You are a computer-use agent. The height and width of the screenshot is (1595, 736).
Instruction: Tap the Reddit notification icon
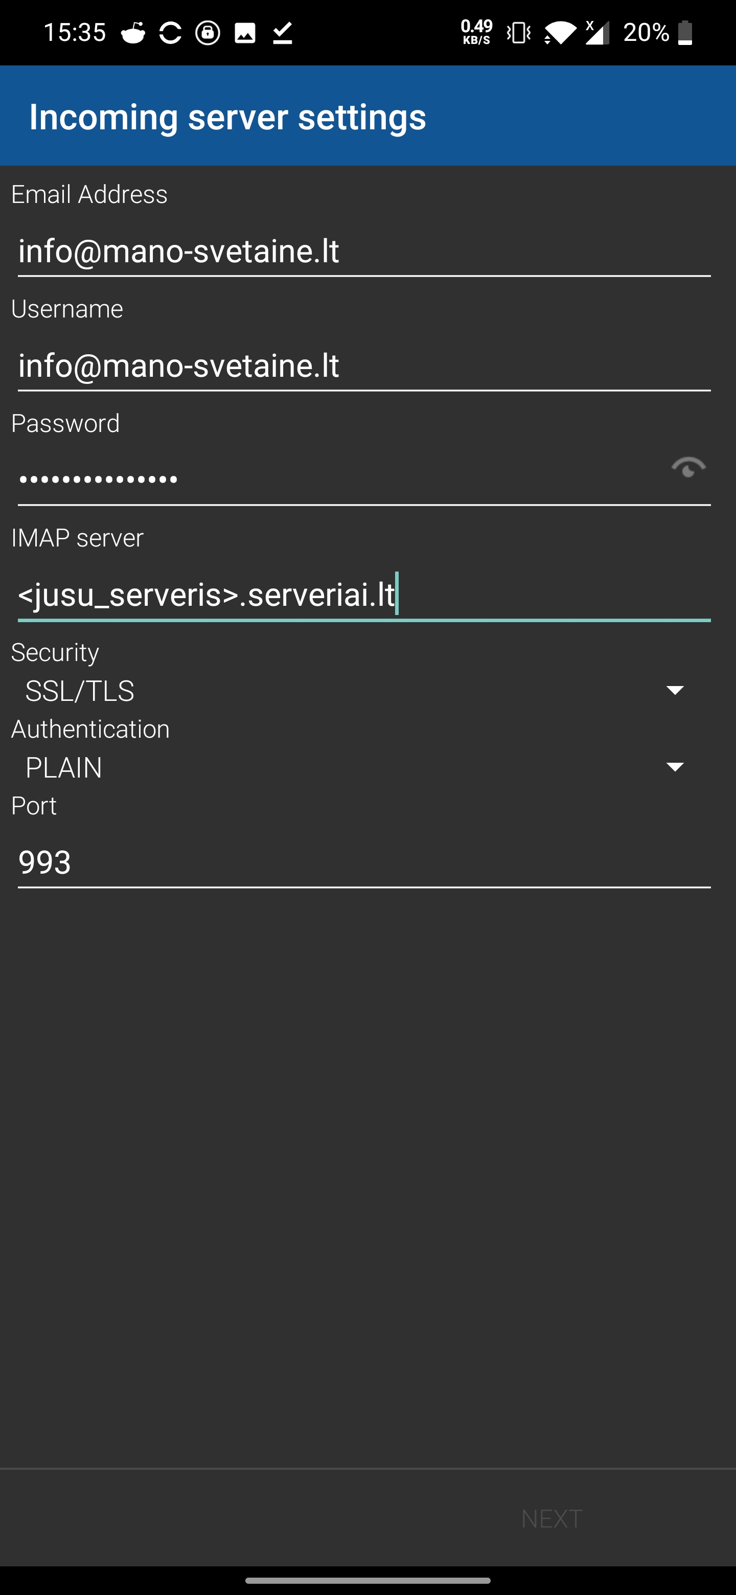(133, 33)
